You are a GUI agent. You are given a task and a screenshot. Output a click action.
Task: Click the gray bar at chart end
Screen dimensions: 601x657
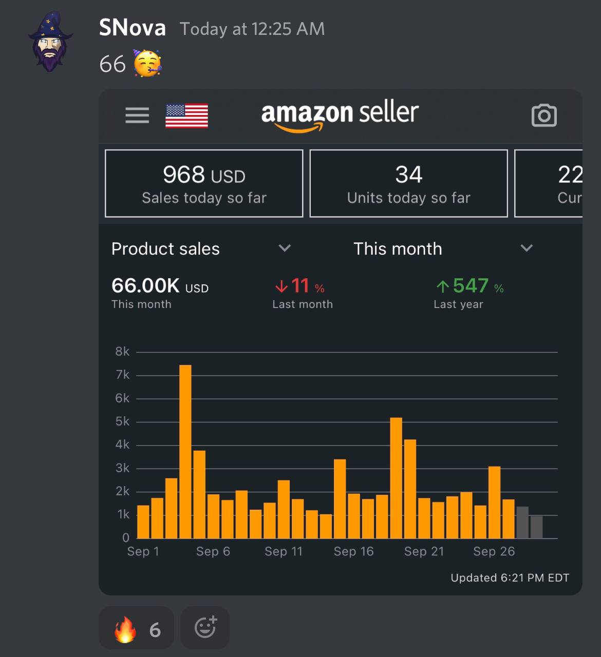[x=536, y=527]
